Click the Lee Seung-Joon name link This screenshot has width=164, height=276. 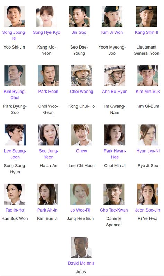(15, 154)
